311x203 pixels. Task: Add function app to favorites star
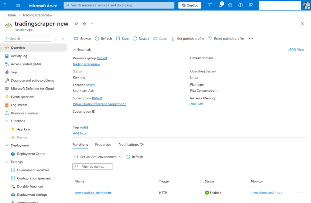[84, 24]
